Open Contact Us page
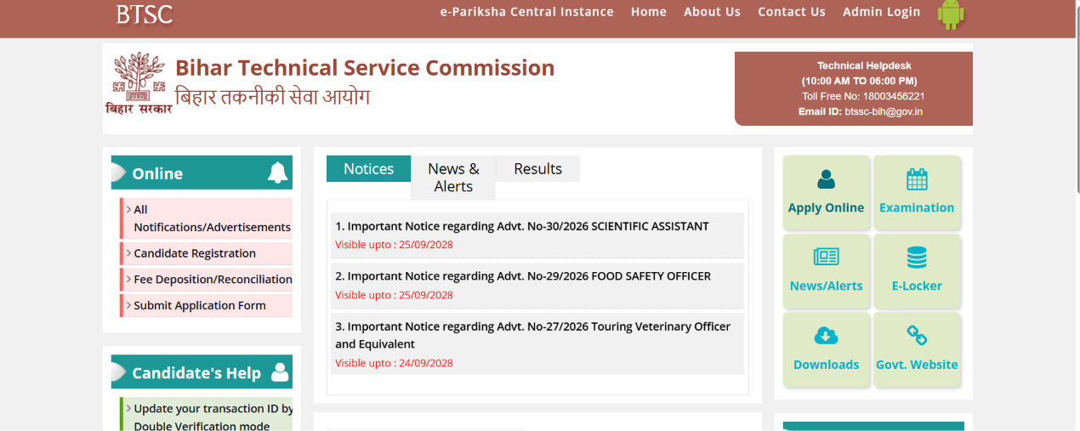 [x=792, y=12]
